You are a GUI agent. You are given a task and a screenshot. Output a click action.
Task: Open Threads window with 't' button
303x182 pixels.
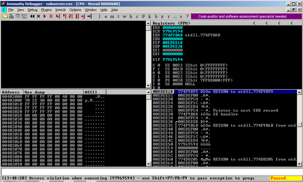coord(118,16)
